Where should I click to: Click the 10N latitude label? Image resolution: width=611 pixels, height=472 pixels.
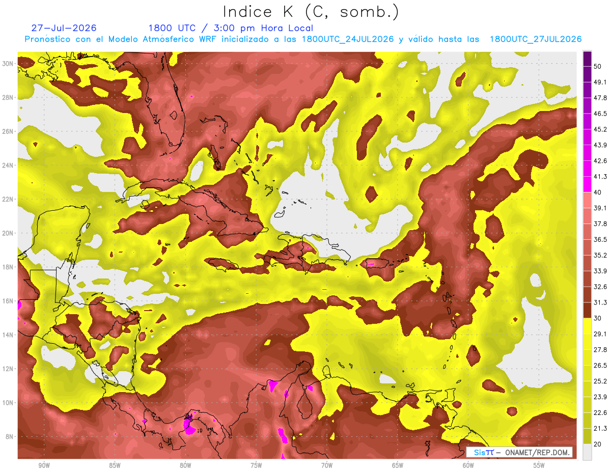point(8,403)
